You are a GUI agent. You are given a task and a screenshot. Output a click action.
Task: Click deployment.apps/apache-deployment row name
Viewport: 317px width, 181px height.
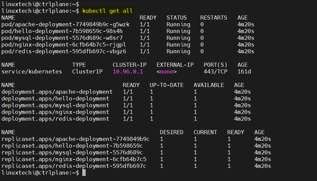pos(57,92)
